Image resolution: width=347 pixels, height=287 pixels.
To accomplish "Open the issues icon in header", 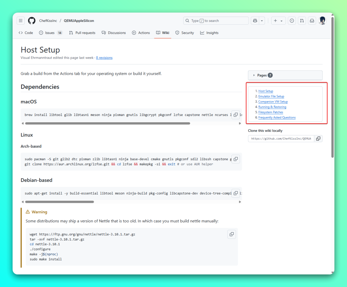I will (x=292, y=21).
